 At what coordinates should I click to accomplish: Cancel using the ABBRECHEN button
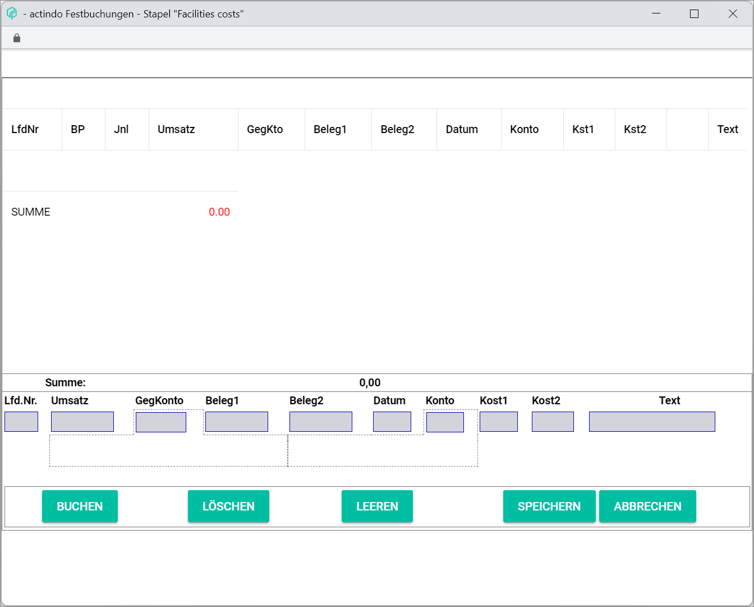pyautogui.click(x=647, y=506)
